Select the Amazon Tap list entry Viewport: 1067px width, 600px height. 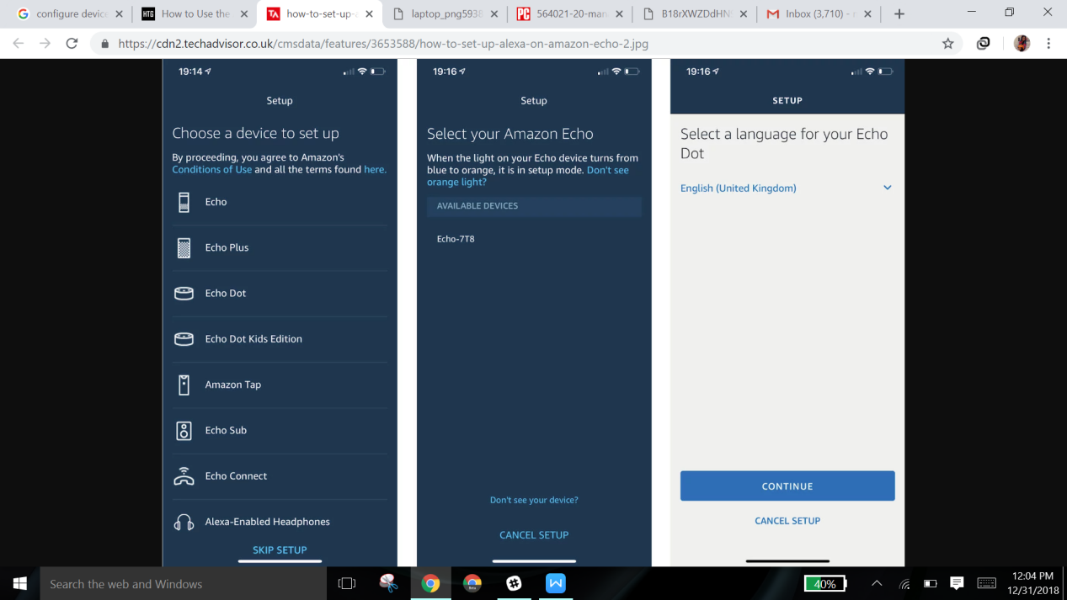(280, 385)
